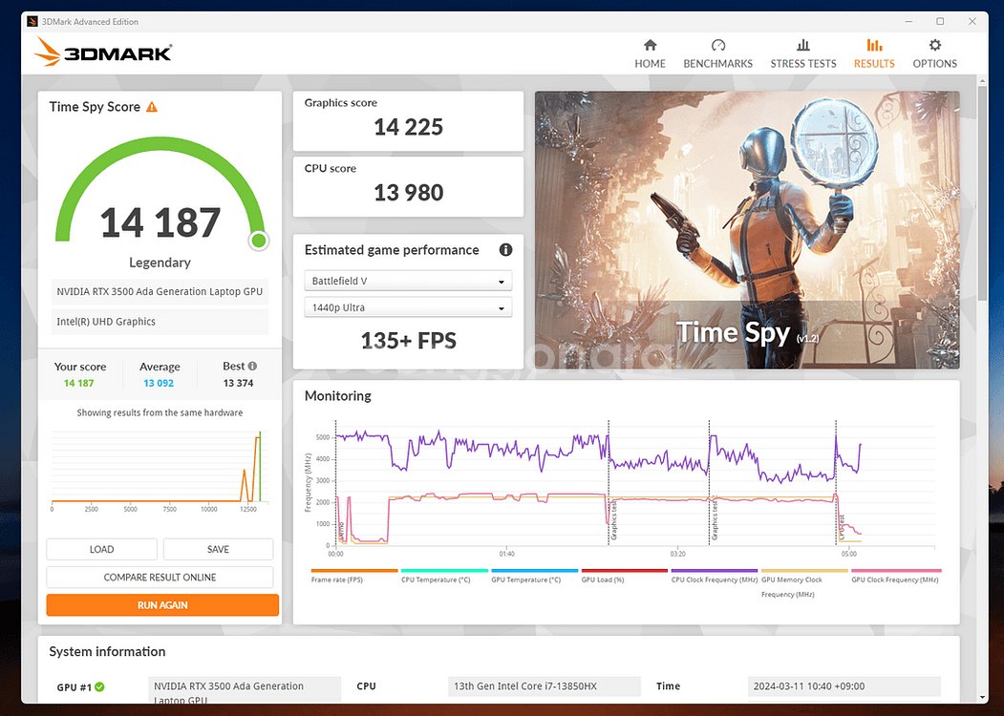
Task: Click the Your score value 14 187
Action: 78,383
